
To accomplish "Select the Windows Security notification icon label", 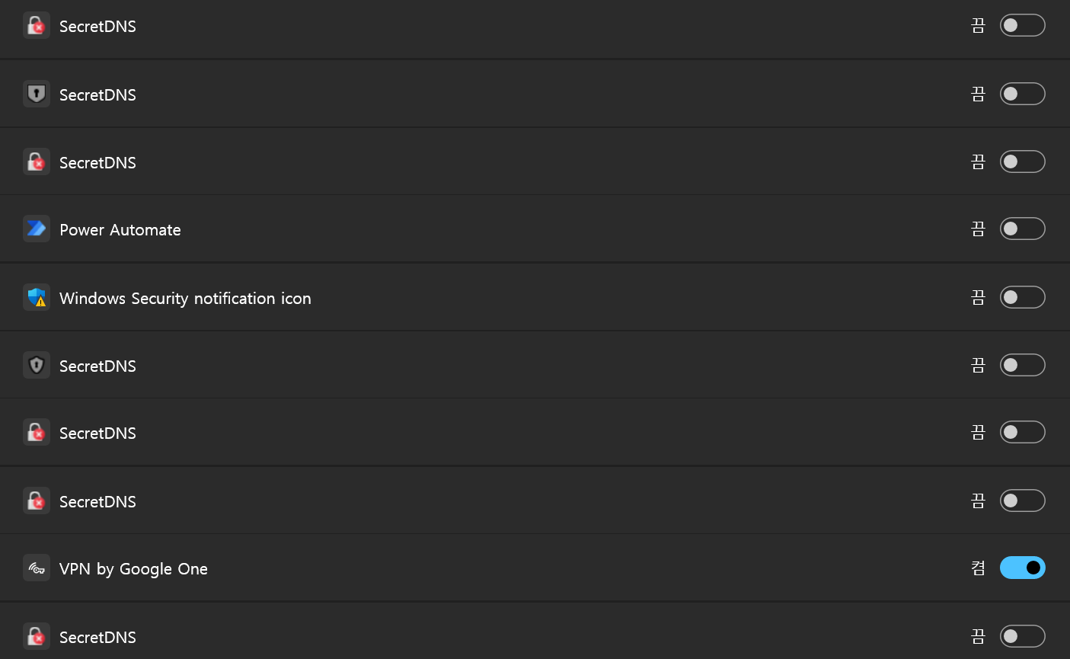I will pyautogui.click(x=185, y=299).
